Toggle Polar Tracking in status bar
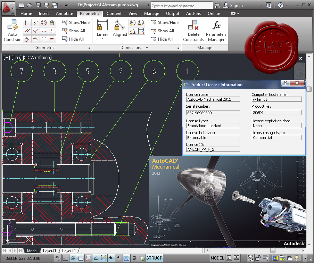The height and width of the screenshot is (263, 314). pyautogui.click(x=73, y=258)
